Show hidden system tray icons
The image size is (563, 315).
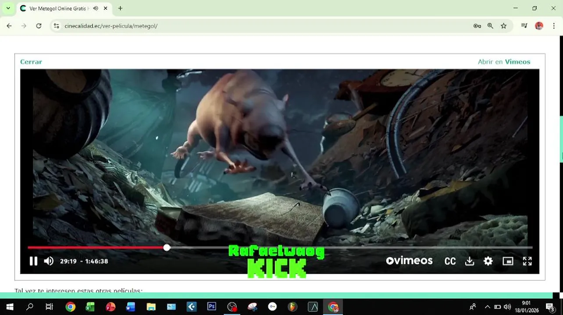coord(487,307)
